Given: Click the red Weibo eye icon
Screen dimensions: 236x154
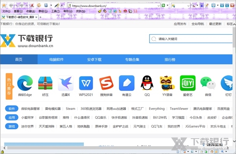Looking at the screenshot, I should pos(125,11).
